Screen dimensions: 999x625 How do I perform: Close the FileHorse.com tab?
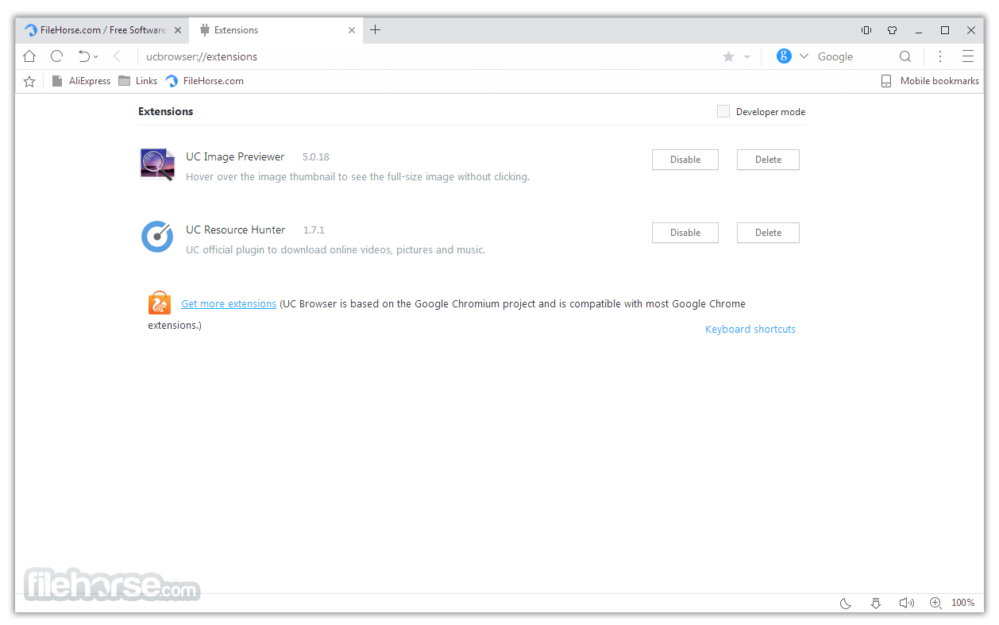178,30
